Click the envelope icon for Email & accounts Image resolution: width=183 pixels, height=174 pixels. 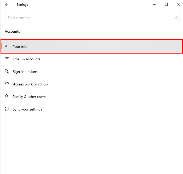[7, 59]
